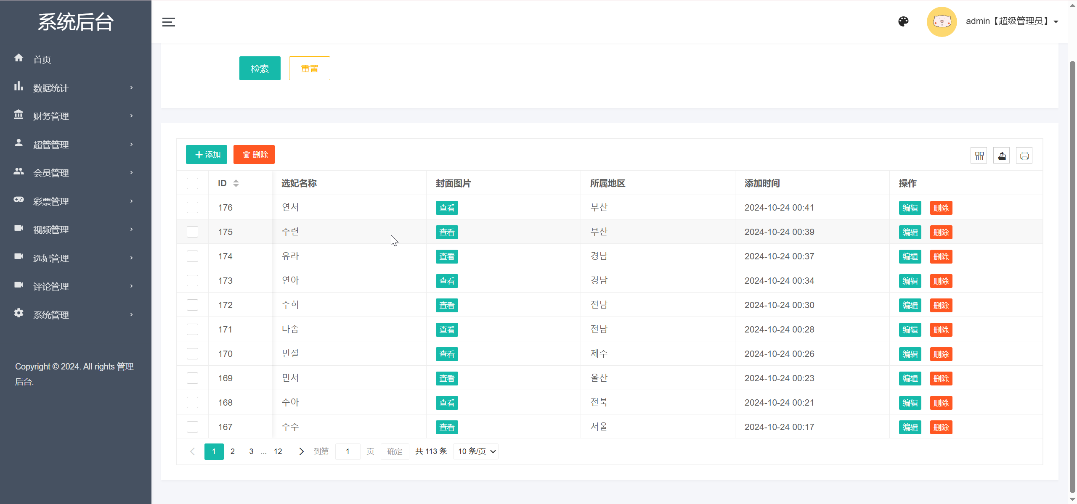The width and height of the screenshot is (1077, 504).
Task: Open the 10条/页 page size dropdown
Action: [x=475, y=451]
